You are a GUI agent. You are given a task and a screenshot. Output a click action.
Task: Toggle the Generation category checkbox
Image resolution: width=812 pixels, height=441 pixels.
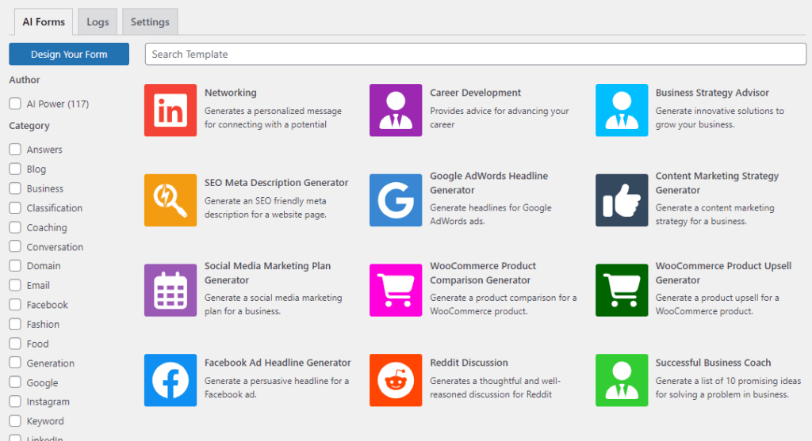click(15, 363)
